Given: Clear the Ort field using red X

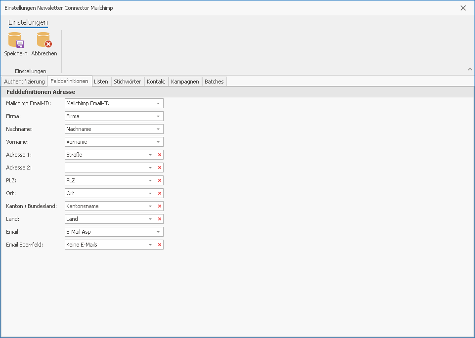Looking at the screenshot, I should point(159,193).
